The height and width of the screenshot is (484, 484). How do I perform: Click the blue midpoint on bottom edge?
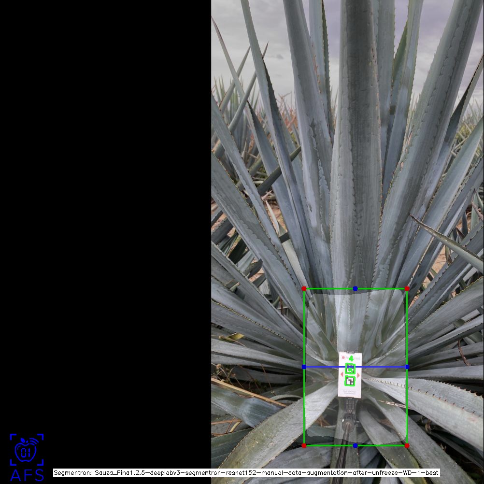355,445
